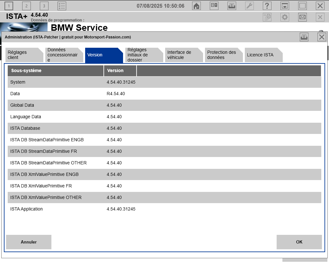Open Protection des données tab

224,55
